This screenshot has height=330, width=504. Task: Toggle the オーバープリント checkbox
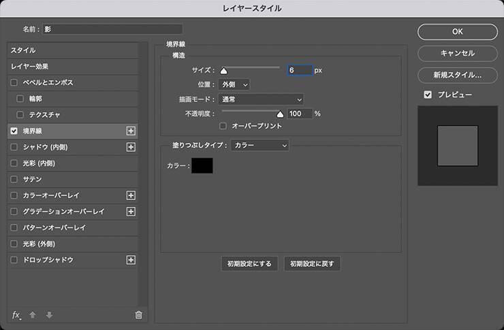click(x=223, y=126)
